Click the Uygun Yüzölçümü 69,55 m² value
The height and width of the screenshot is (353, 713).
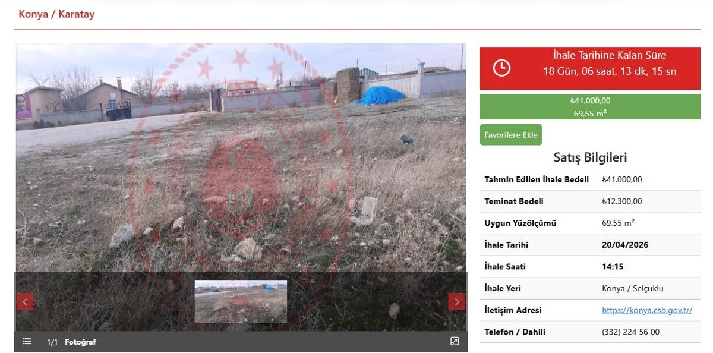(618, 223)
